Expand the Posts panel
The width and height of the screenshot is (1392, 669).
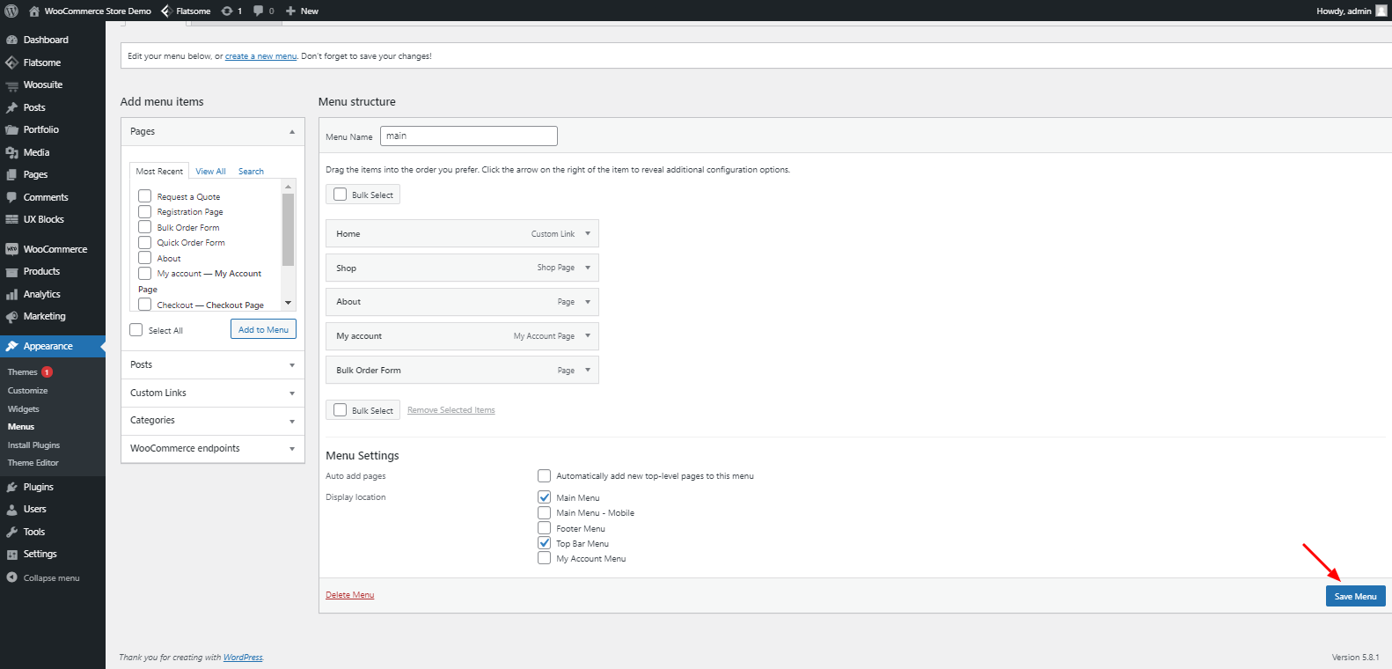pos(292,364)
